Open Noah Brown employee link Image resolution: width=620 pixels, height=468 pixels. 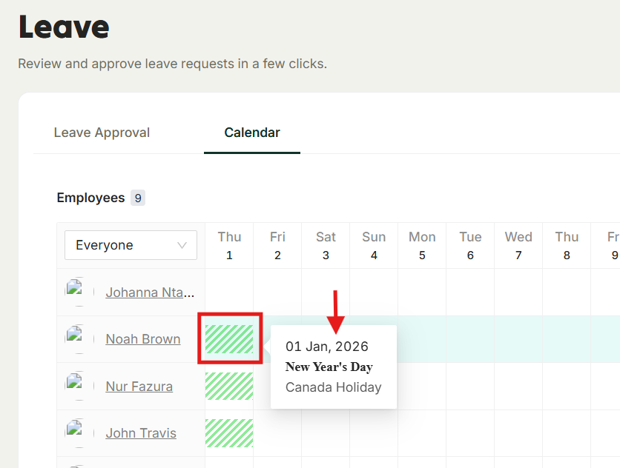coord(143,339)
